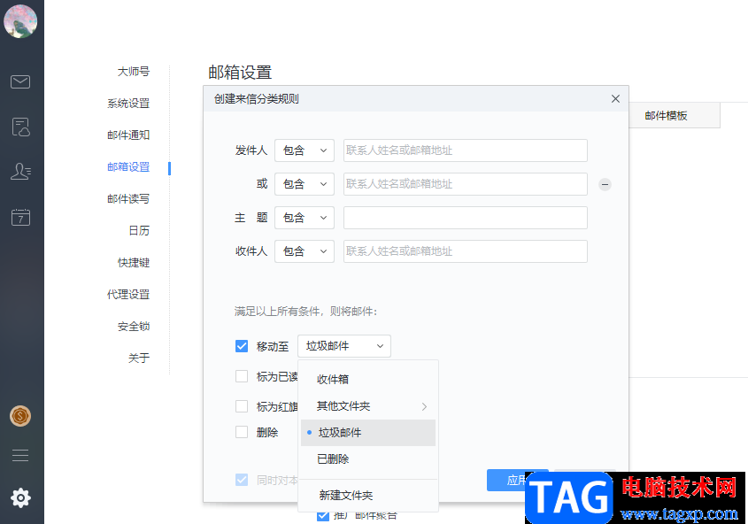Open the settings gear icon
This screenshot has height=524, width=748.
20,498
